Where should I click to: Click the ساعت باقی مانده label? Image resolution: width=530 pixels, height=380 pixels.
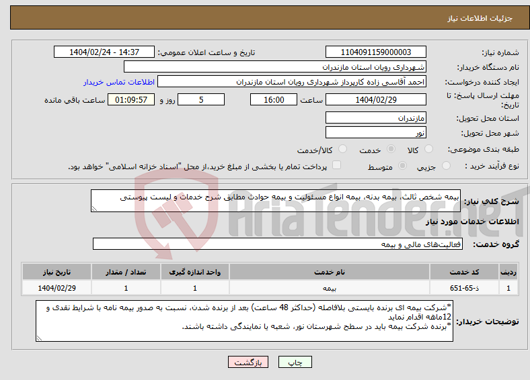(75, 100)
